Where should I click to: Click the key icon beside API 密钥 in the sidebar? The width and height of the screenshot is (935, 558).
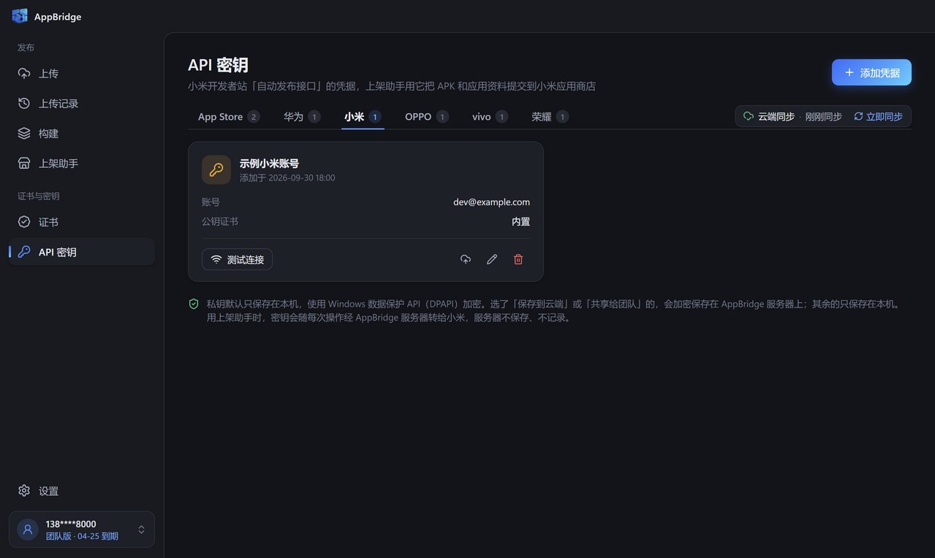pyautogui.click(x=24, y=252)
